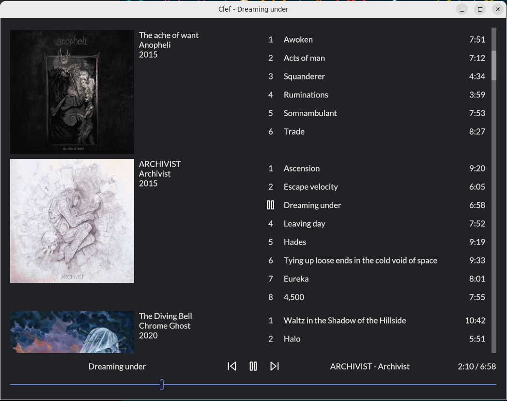Open the ARCHIVIST album cover art
507x401 pixels.
[x=72, y=221]
